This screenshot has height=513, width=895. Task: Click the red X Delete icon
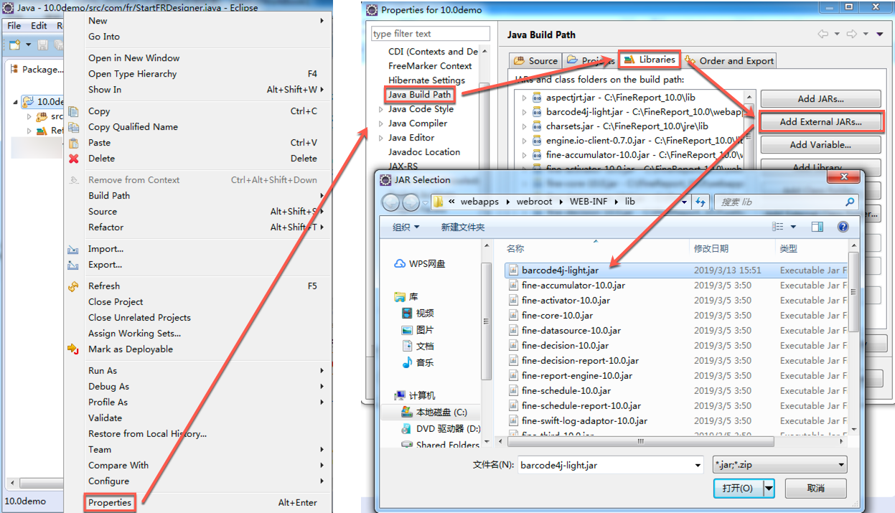(73, 159)
